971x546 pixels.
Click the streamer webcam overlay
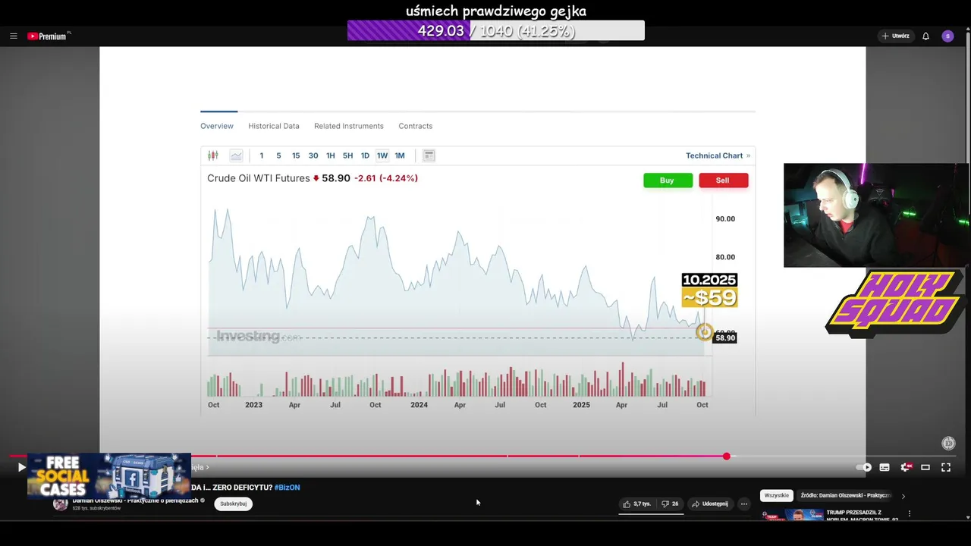(877, 215)
